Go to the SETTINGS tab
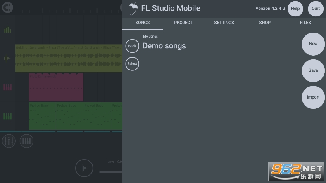The width and height of the screenshot is (326, 183). click(x=224, y=23)
